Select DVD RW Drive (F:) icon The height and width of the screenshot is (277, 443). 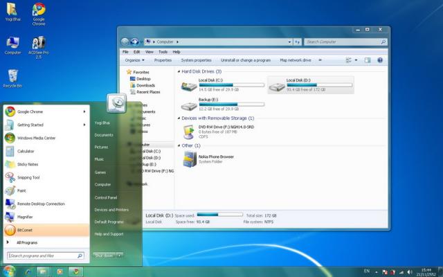[189, 132]
